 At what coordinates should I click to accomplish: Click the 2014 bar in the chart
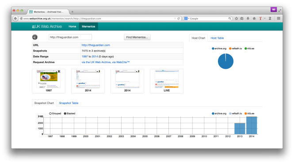(x=252, y=126)
